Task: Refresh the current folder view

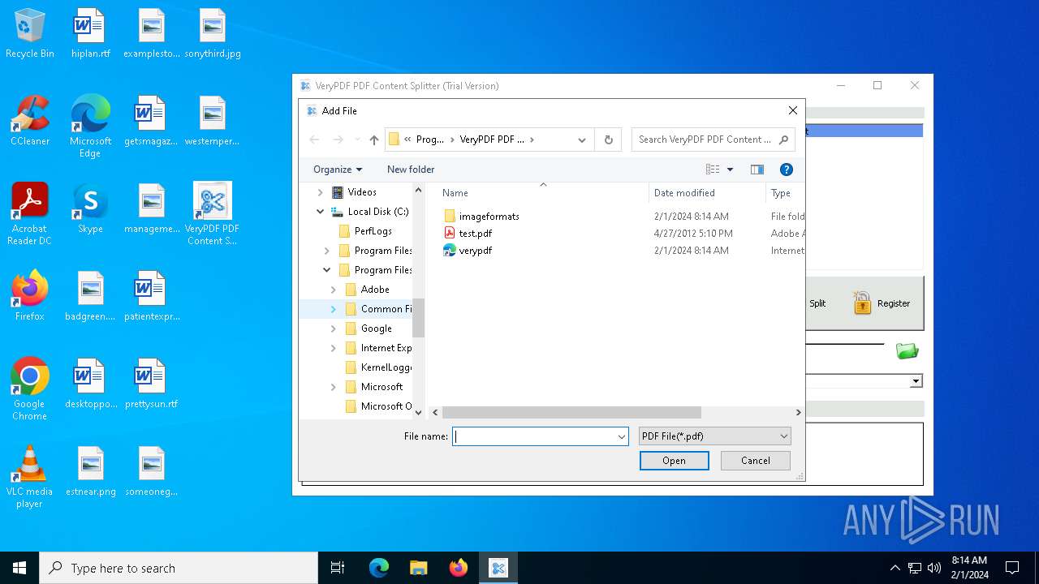Action: click(608, 140)
